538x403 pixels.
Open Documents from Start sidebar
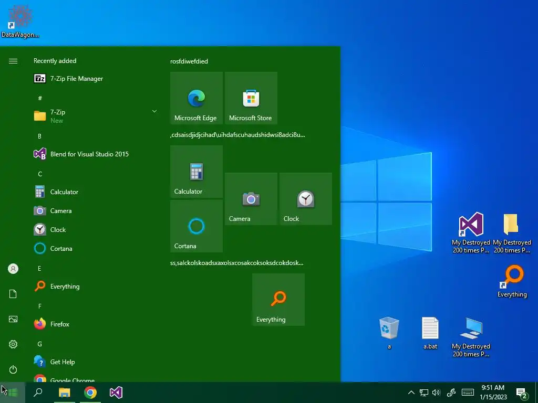click(x=13, y=294)
